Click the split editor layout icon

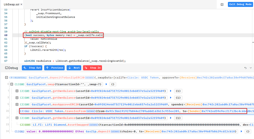tap(222, 5)
